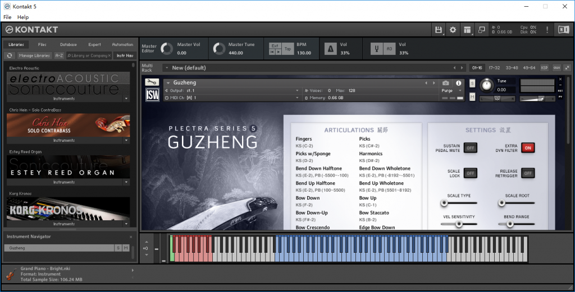Open the Guzheng instrument name dropdown
The width and height of the screenshot is (575, 292).
pos(168,83)
